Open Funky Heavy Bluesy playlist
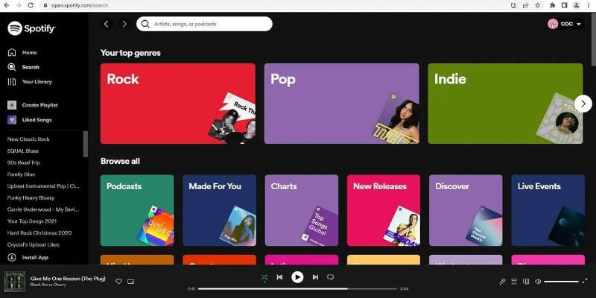Screen dimensions: 596x298 (31, 198)
